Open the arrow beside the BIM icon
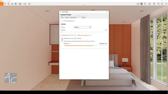Screen dimensions: 168x94 click(152, 4)
